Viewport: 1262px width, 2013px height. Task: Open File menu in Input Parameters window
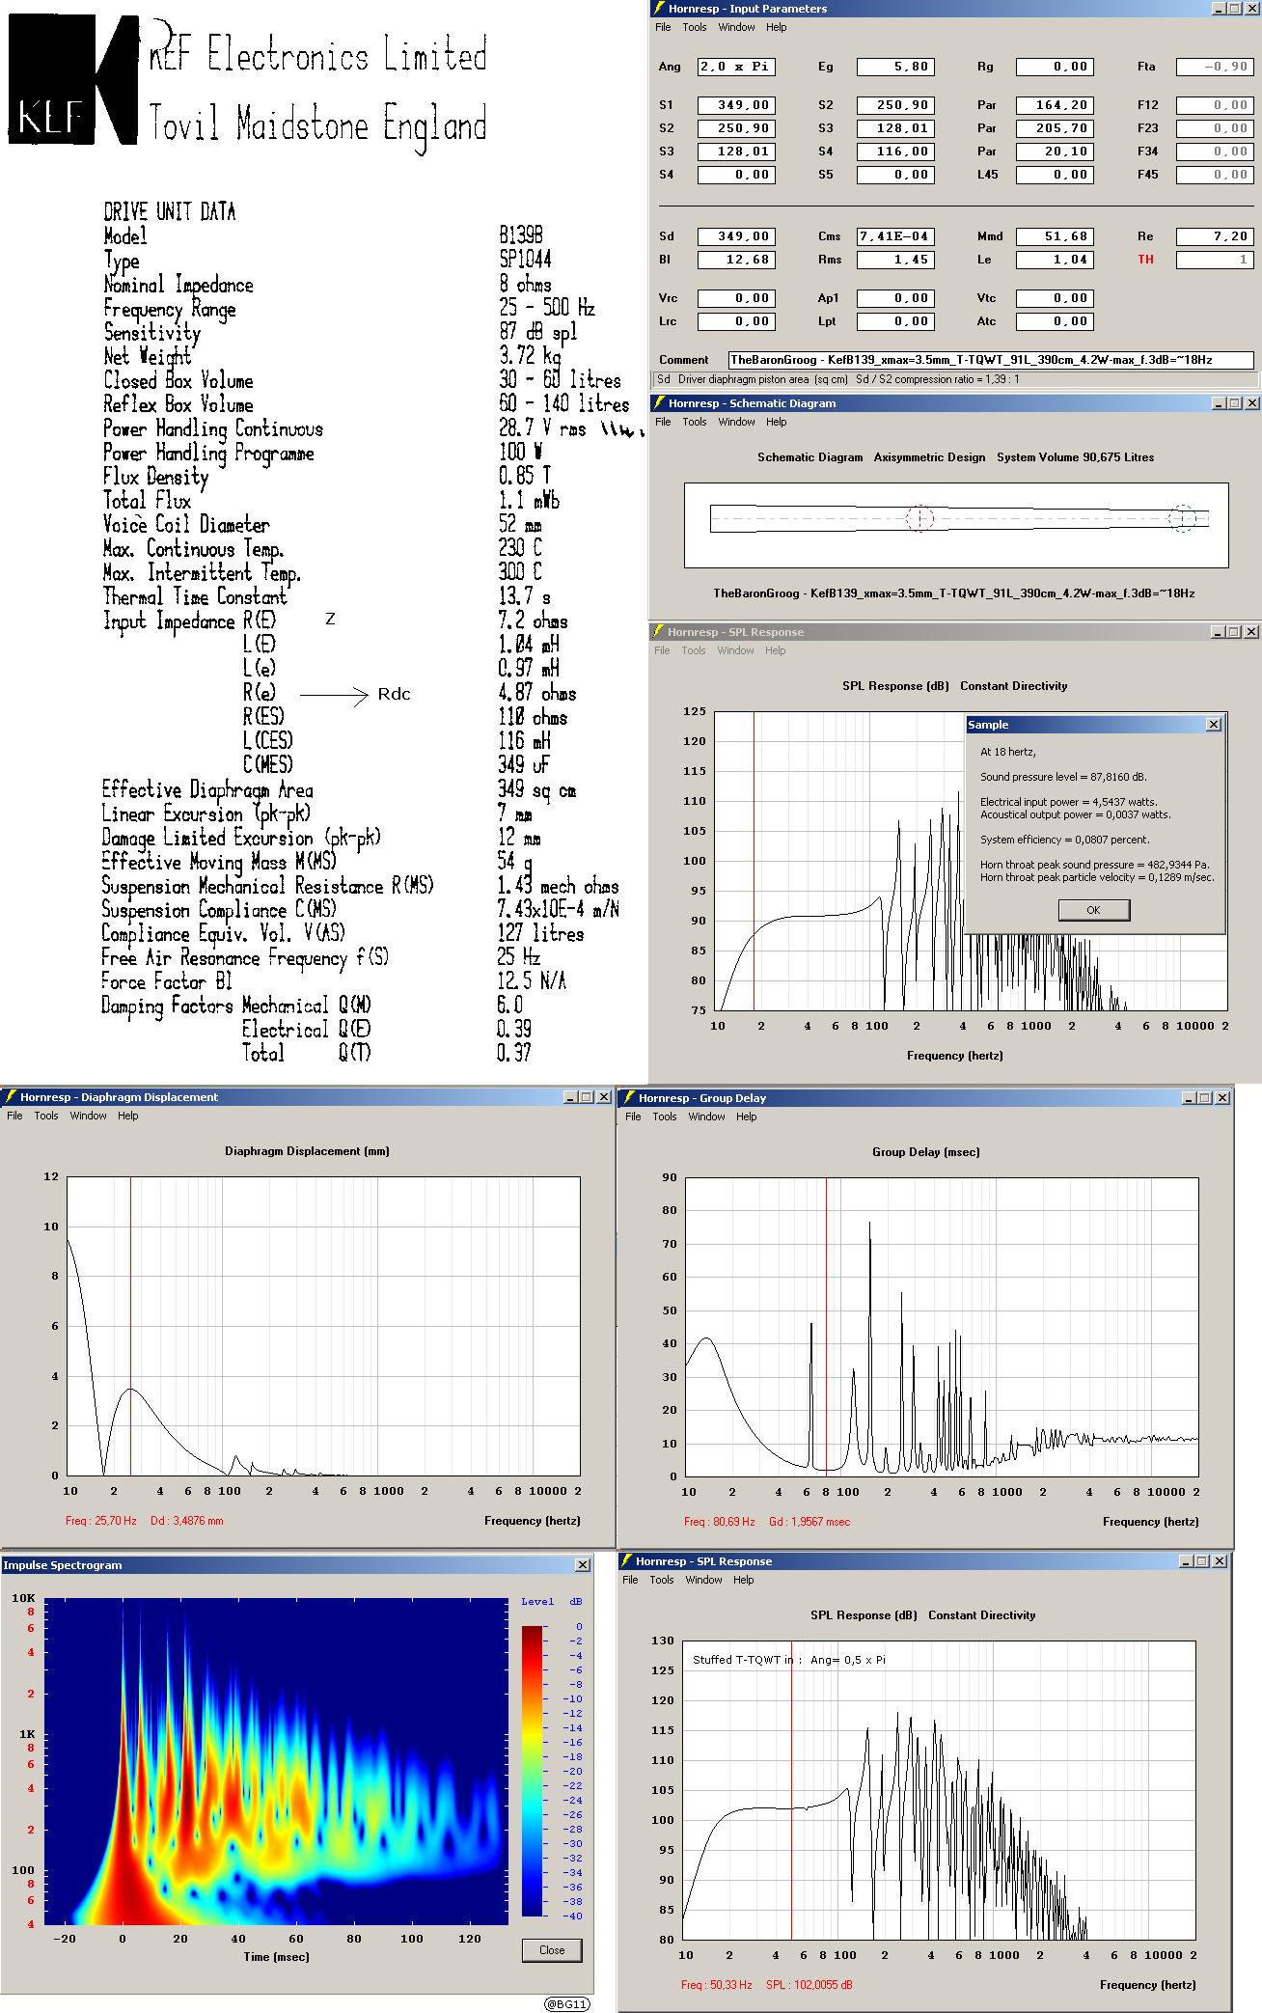tap(663, 27)
